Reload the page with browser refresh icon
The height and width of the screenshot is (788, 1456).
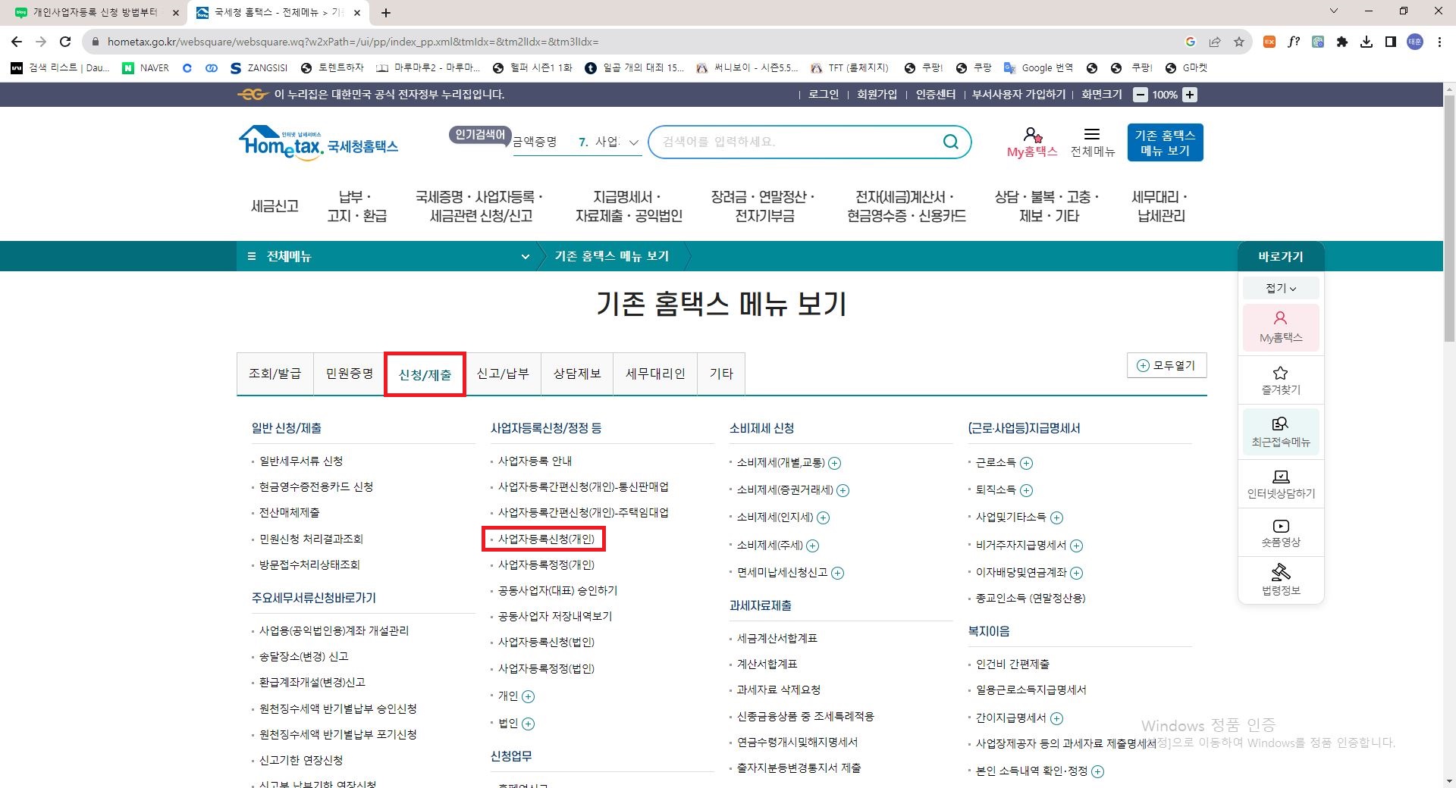pos(65,42)
